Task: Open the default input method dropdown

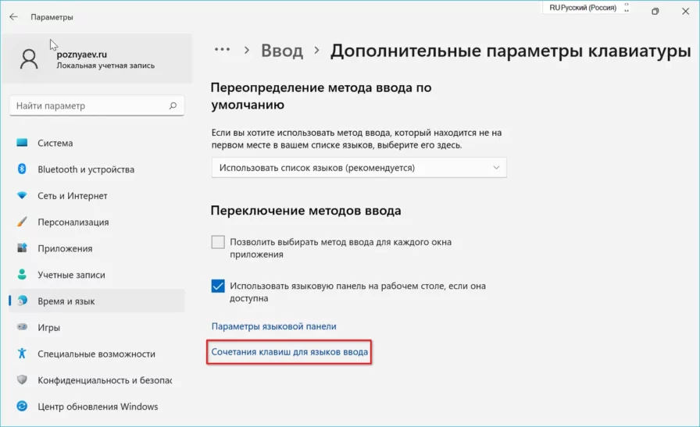Action: 359,168
